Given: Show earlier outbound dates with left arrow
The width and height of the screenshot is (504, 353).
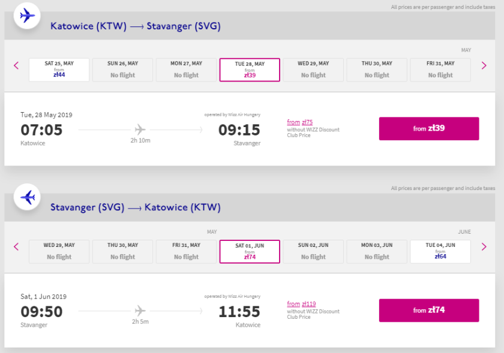Looking at the screenshot, I should click(x=16, y=65).
